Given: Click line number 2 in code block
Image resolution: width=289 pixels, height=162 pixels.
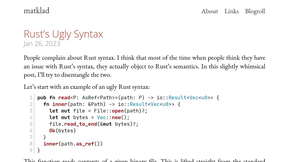Looking at the screenshot, I should pos(31,104).
